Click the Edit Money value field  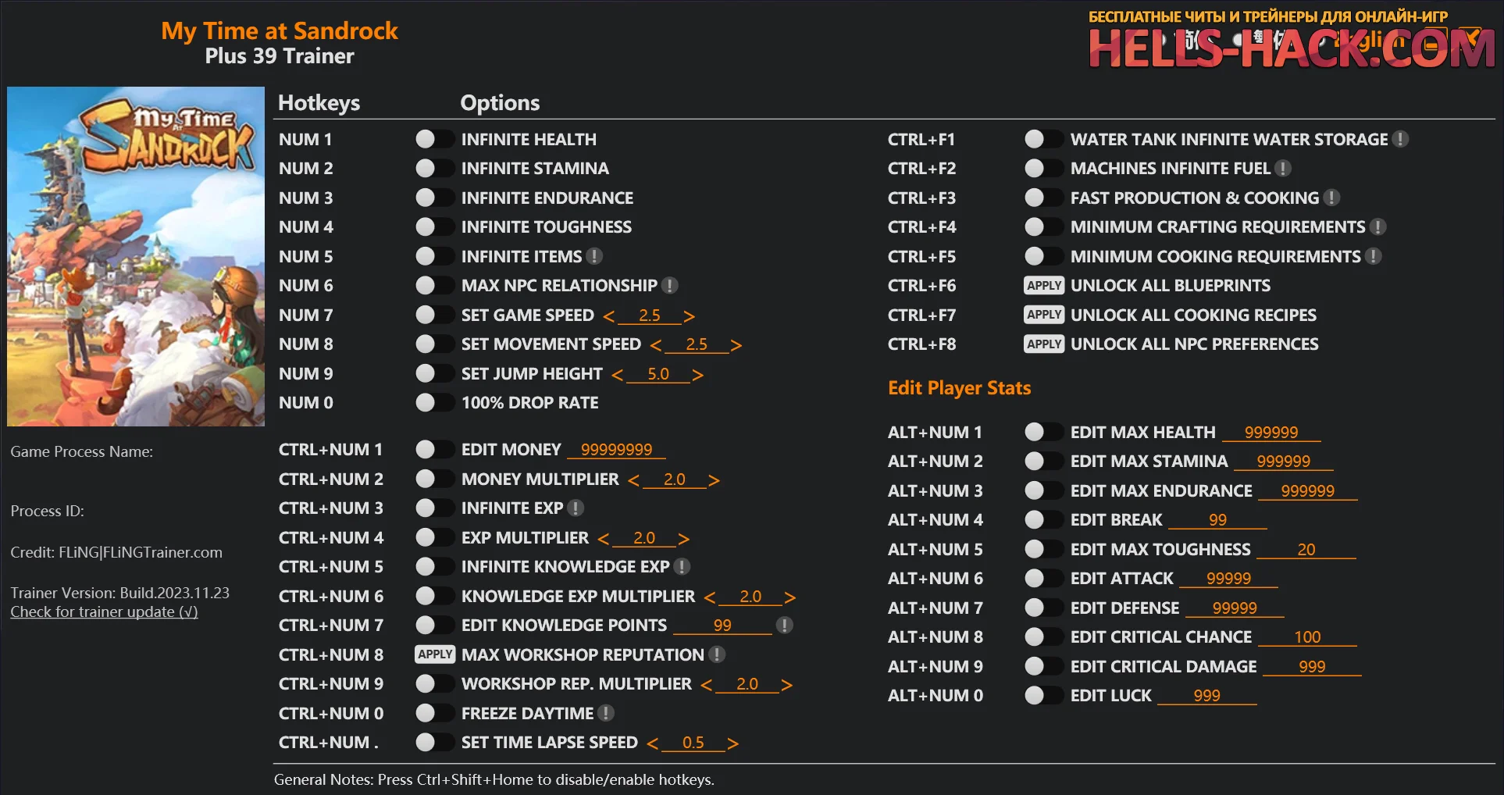tap(616, 450)
